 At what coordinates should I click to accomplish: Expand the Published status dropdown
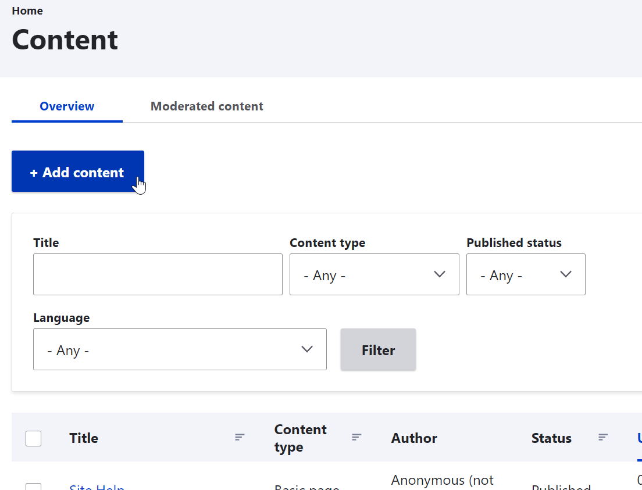[x=525, y=274]
